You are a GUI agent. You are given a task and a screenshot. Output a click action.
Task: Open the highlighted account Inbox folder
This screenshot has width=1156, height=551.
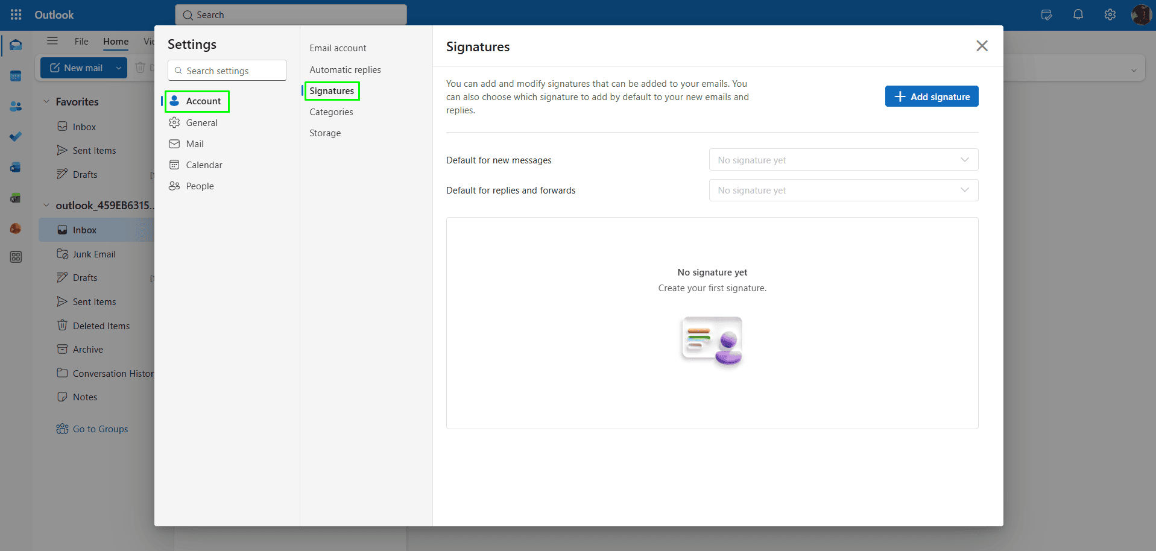[96, 230]
